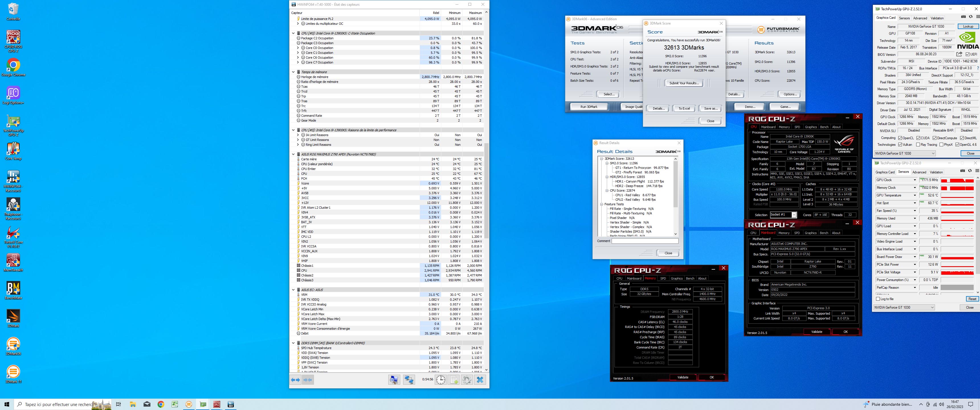Image resolution: width=980 pixels, height=410 pixels.
Task: Click To Excel button in score dialog
Action: (x=684, y=108)
